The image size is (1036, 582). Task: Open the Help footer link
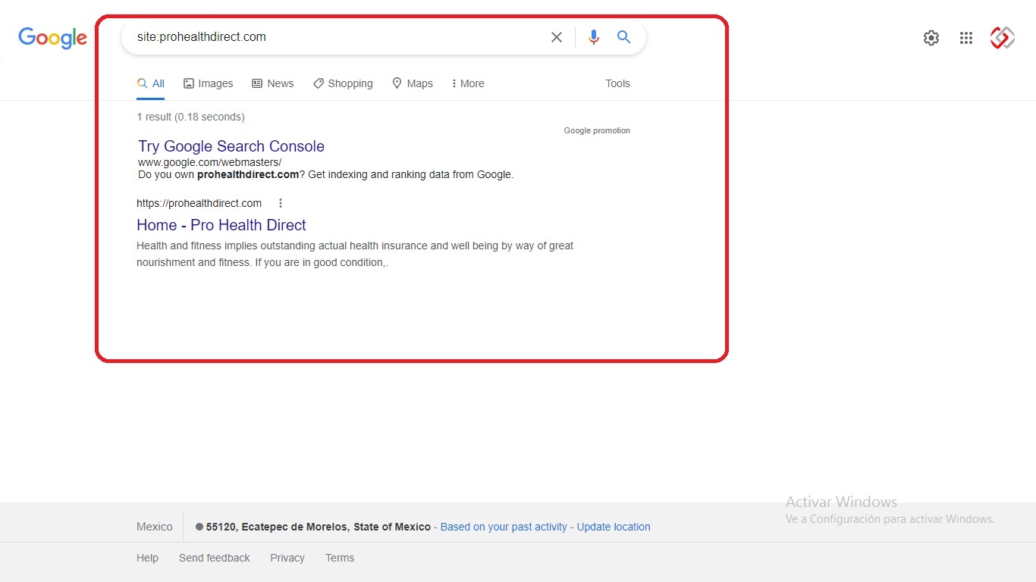[x=147, y=558]
